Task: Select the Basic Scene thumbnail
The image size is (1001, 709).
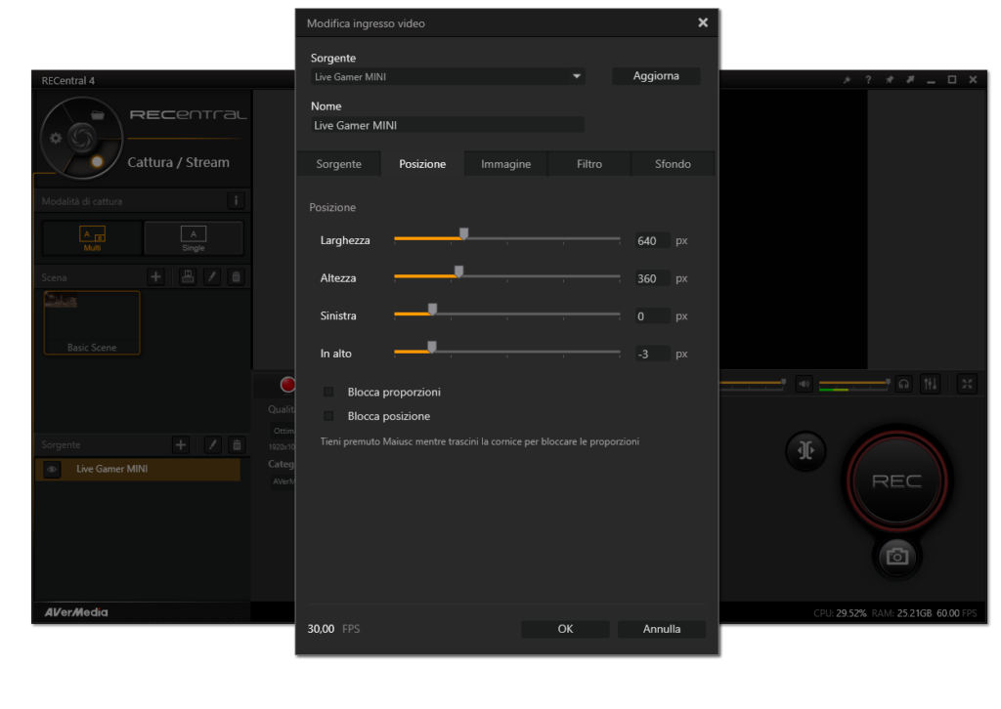Action: [x=92, y=322]
